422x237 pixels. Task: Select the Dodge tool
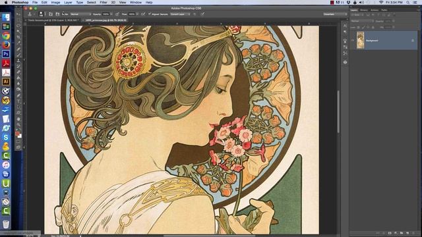click(18, 90)
